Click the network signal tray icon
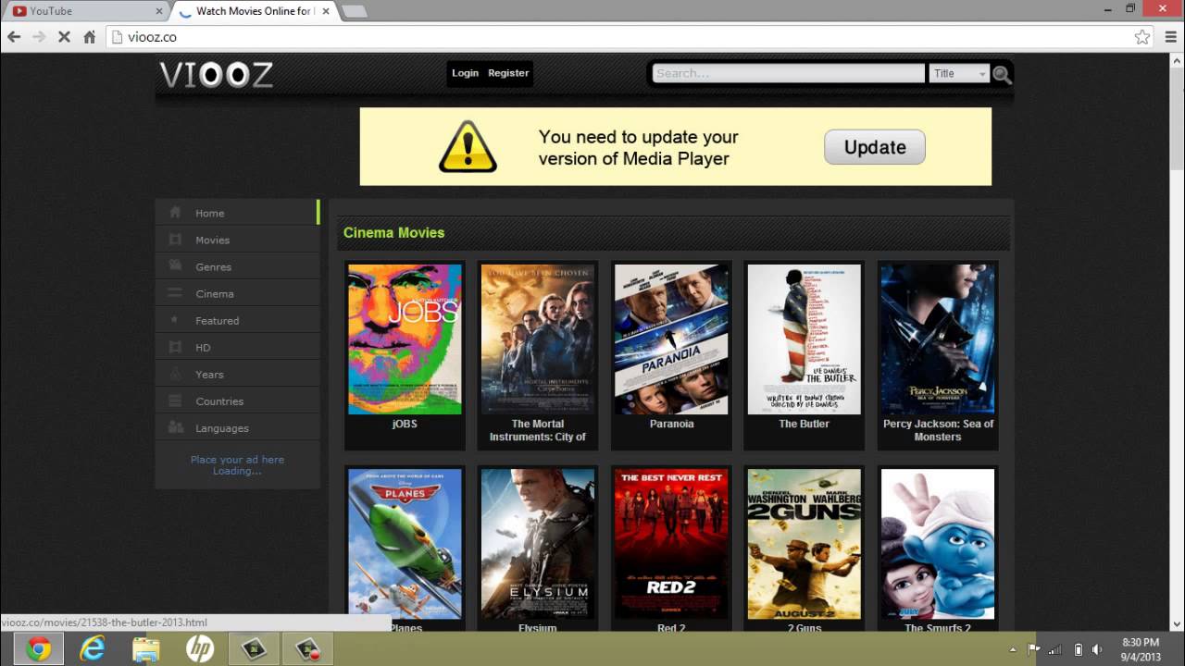Viewport: 1185px width, 666px height. click(1055, 649)
